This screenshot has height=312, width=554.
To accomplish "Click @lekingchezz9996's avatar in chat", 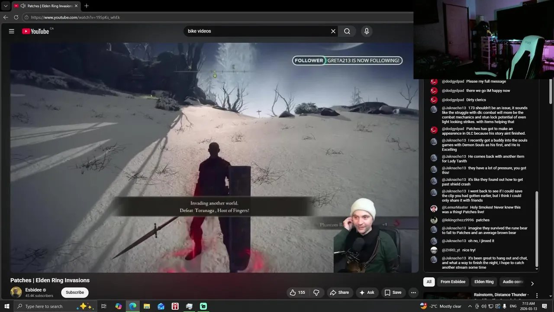I will 434,220.
